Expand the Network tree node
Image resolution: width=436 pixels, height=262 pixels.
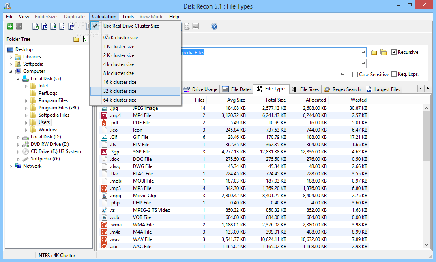pyautogui.click(x=11, y=166)
